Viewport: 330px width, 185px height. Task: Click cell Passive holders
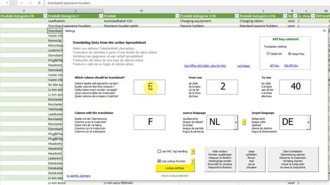pyautogui.click(x=209, y=26)
